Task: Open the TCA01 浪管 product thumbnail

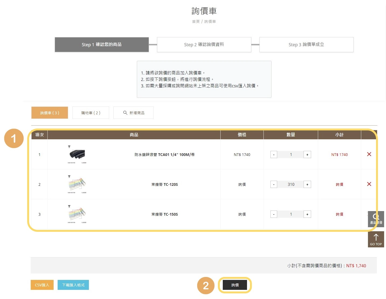Action: (77, 154)
